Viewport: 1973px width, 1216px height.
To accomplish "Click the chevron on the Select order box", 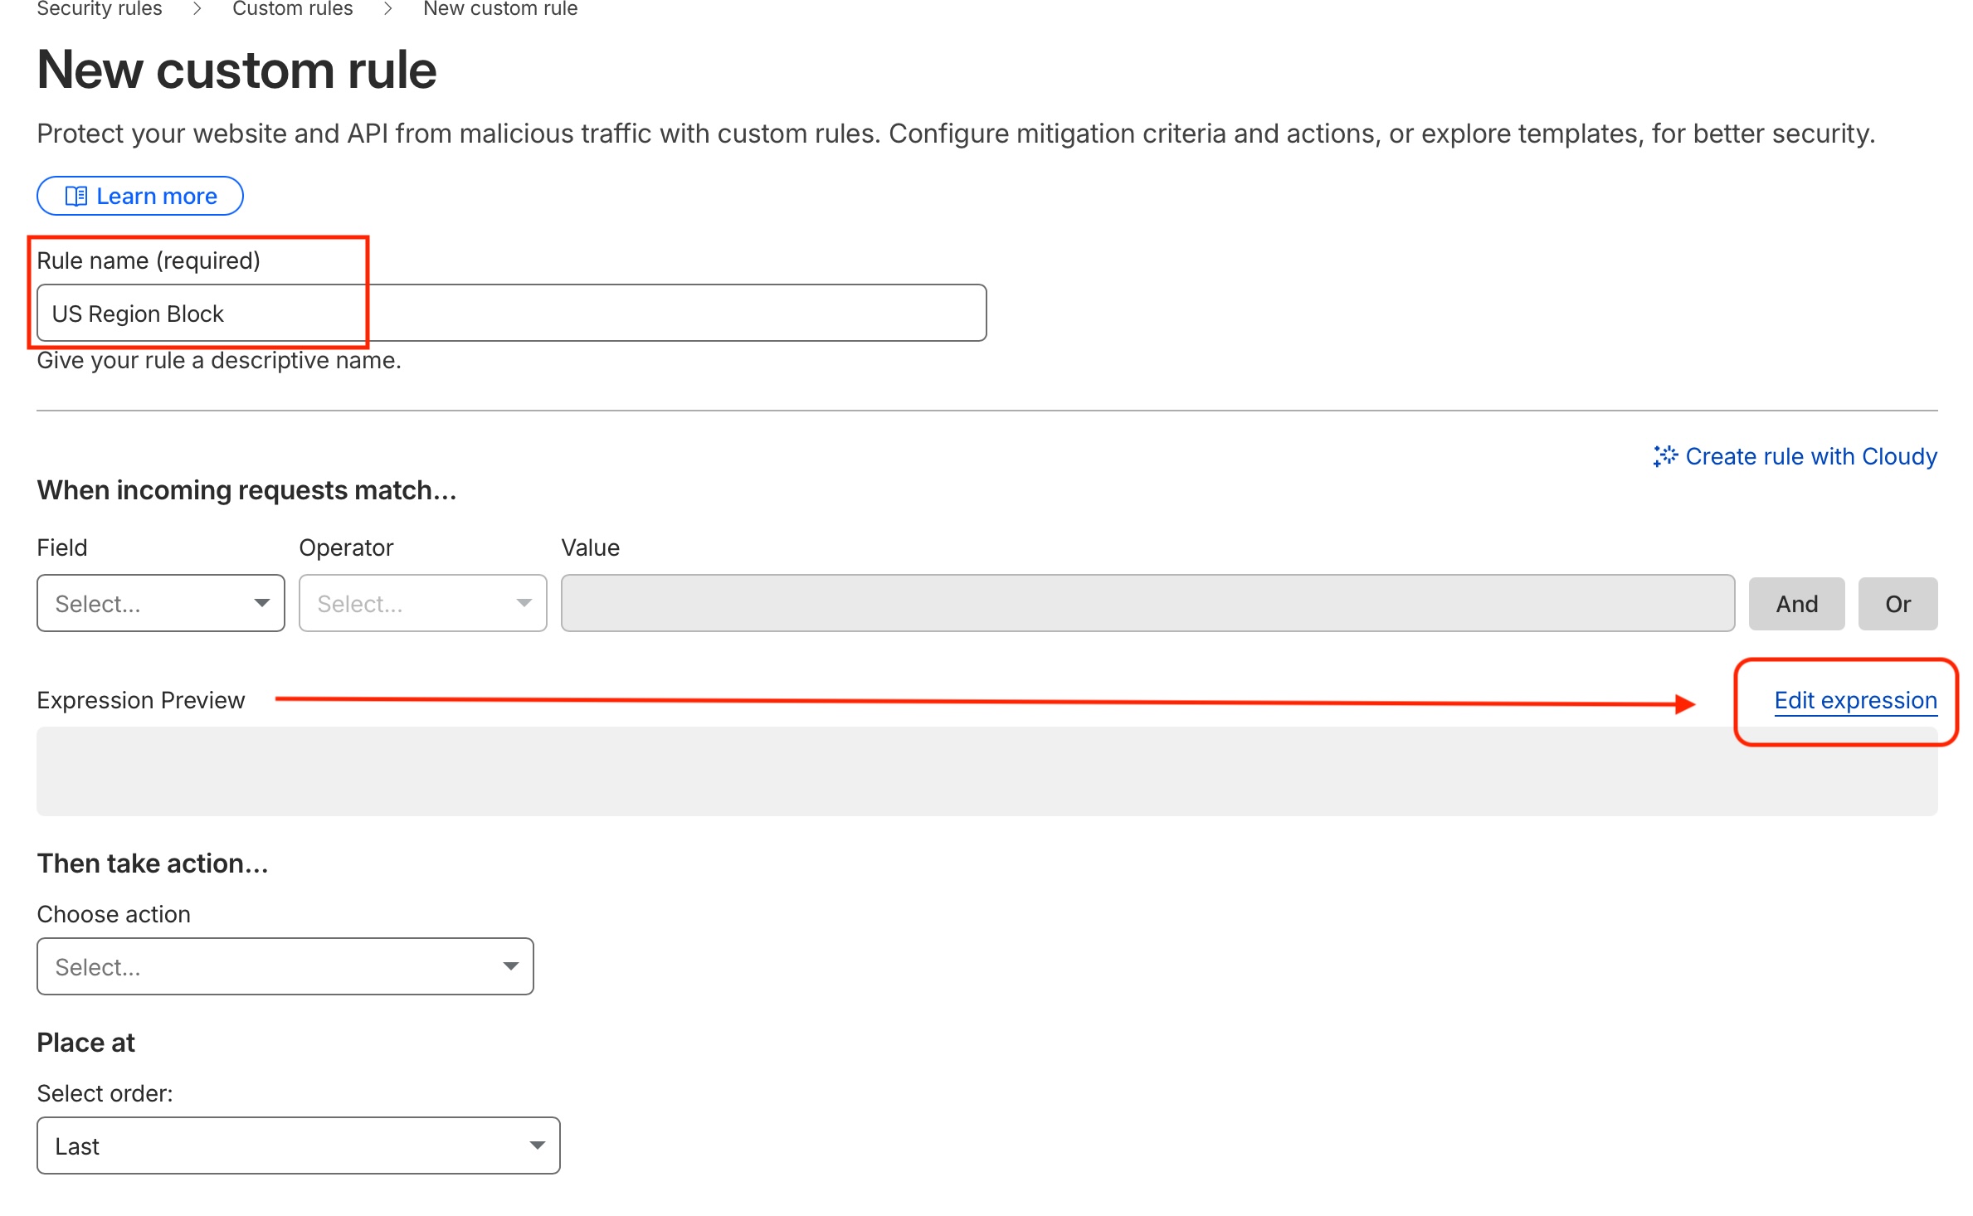I will [538, 1145].
